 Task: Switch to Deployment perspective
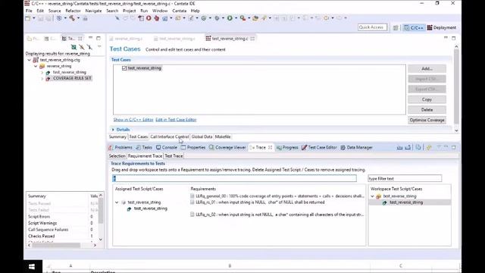coord(441,27)
